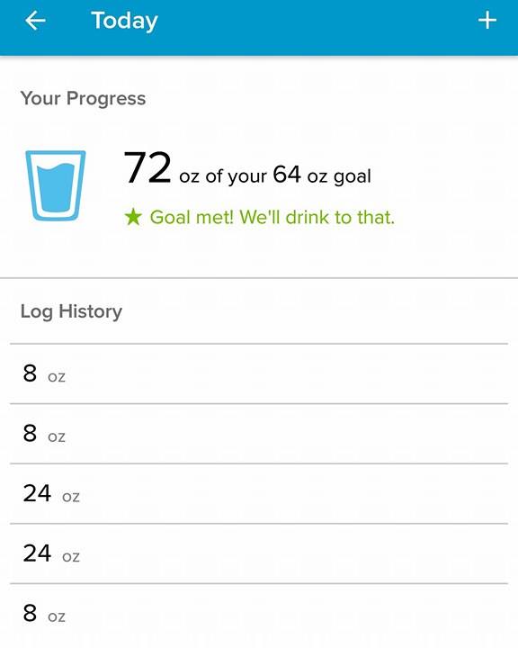This screenshot has height=648, width=518.
Task: Tap 'oz goal' text after 64
Action: (339, 176)
